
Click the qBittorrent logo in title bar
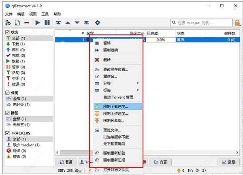(x=7, y=6)
